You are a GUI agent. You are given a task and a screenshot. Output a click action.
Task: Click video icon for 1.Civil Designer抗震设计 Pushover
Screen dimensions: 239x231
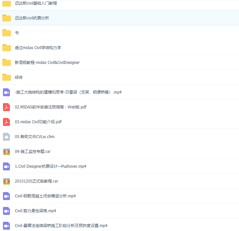(6, 166)
